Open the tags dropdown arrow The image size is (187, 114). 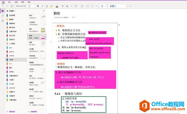click(x=106, y=6)
